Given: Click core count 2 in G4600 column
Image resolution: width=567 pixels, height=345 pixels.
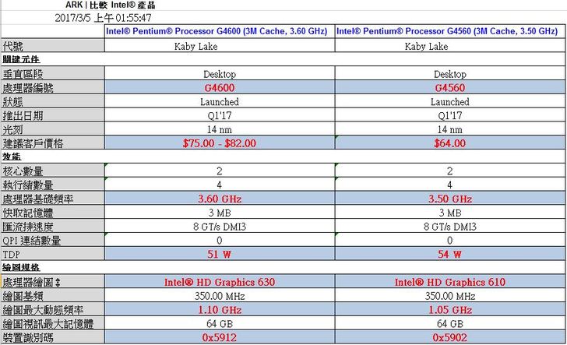Looking at the screenshot, I should click(220, 171).
